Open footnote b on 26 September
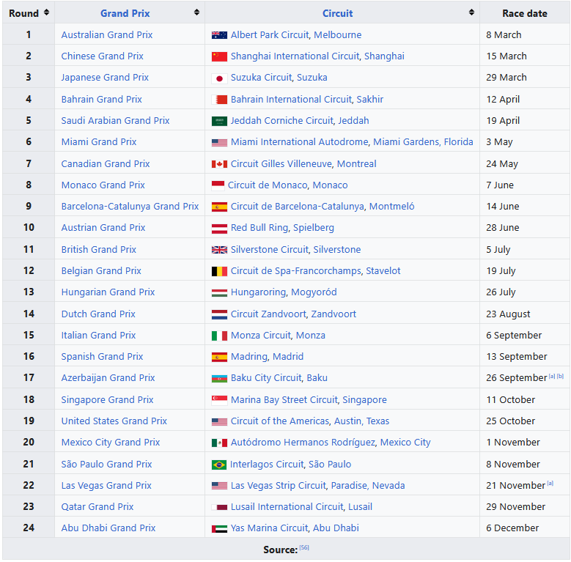Screen dimensions: 571x562 pyautogui.click(x=561, y=376)
